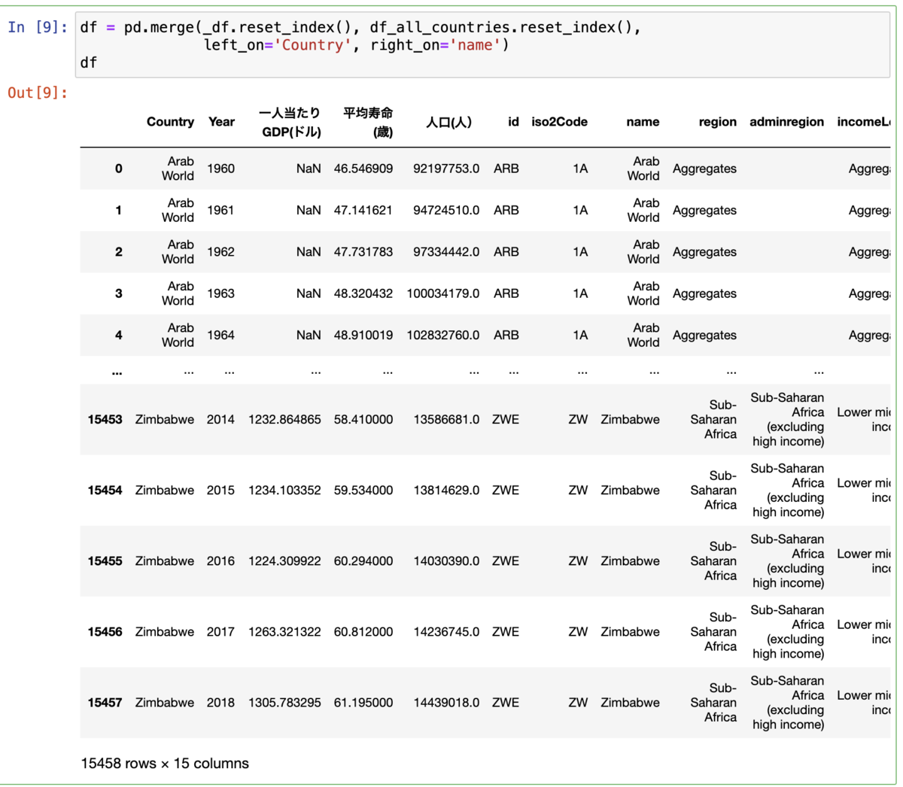Click the id column header

pos(513,122)
